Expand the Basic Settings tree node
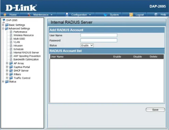Screen dimensions: 169x130 click(3, 25)
